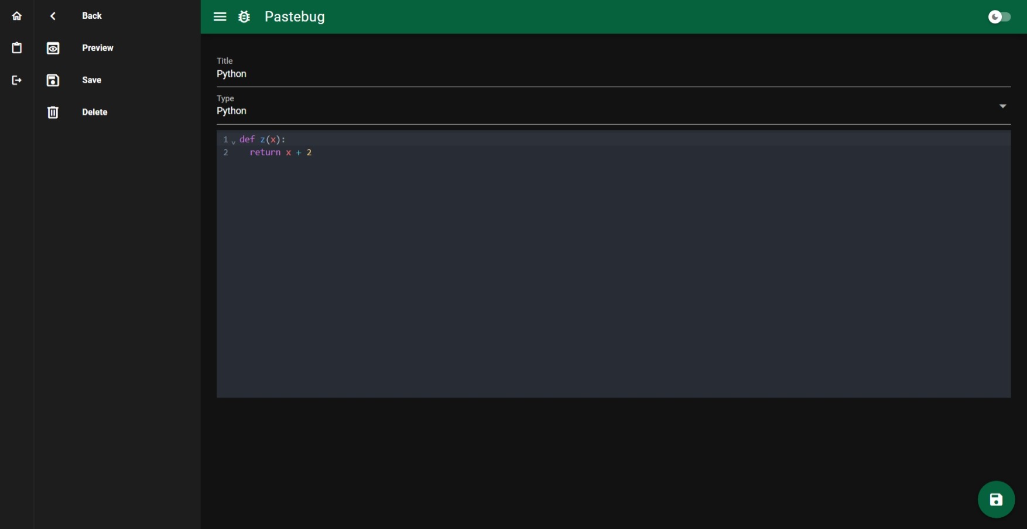Click the Back button
Viewport: 1027px width, 529px height.
click(92, 16)
